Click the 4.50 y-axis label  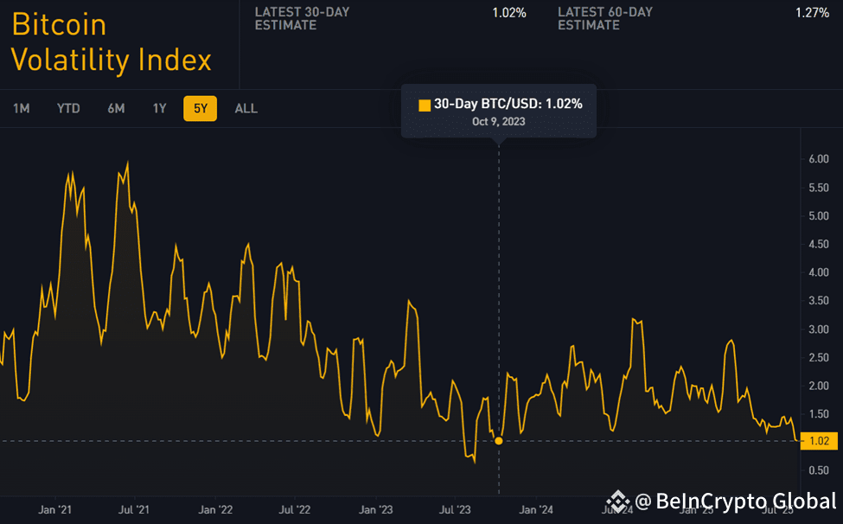[x=819, y=244]
